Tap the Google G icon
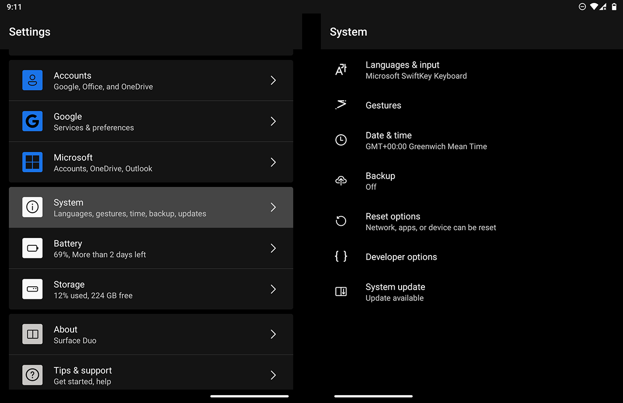 click(x=33, y=121)
